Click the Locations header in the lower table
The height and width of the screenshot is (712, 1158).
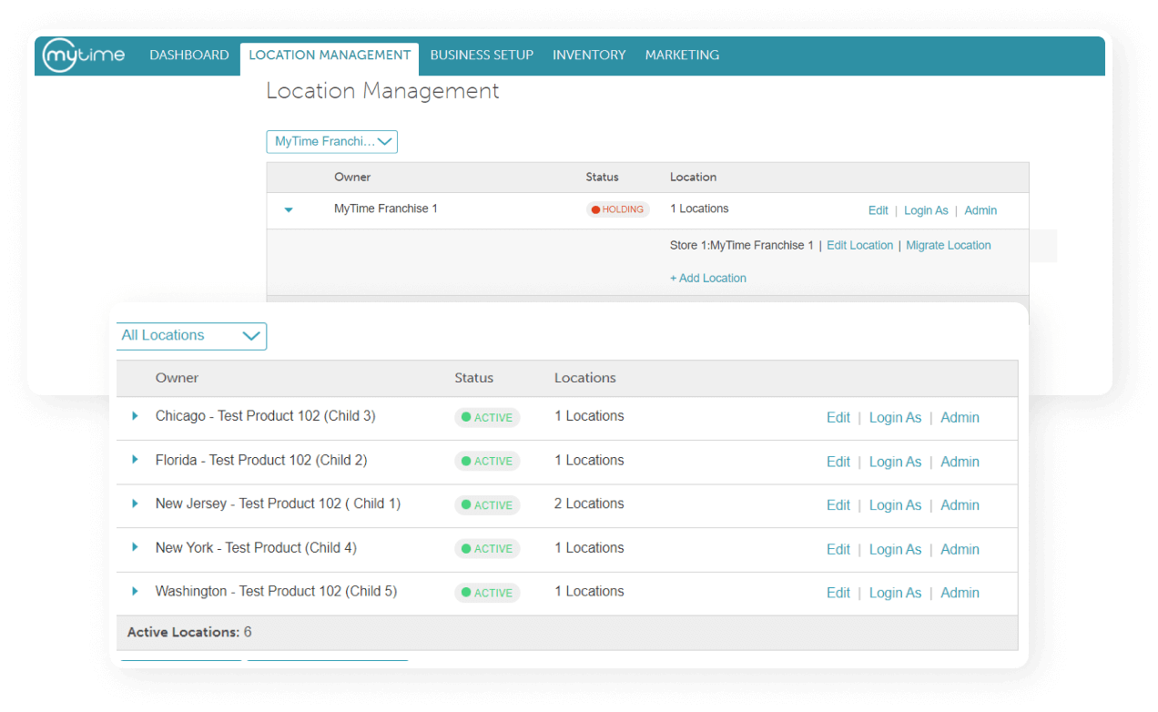coord(585,378)
